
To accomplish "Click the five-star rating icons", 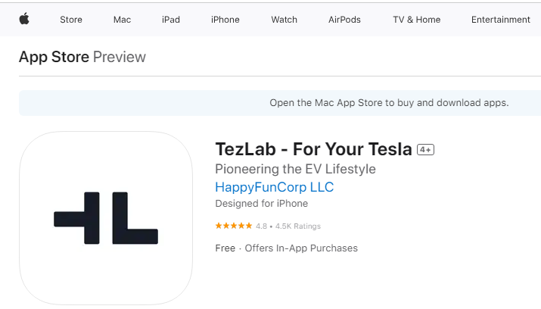I will pos(234,226).
